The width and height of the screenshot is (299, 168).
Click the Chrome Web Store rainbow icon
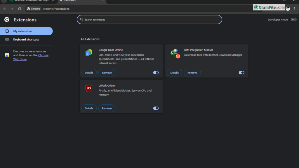(7, 55)
